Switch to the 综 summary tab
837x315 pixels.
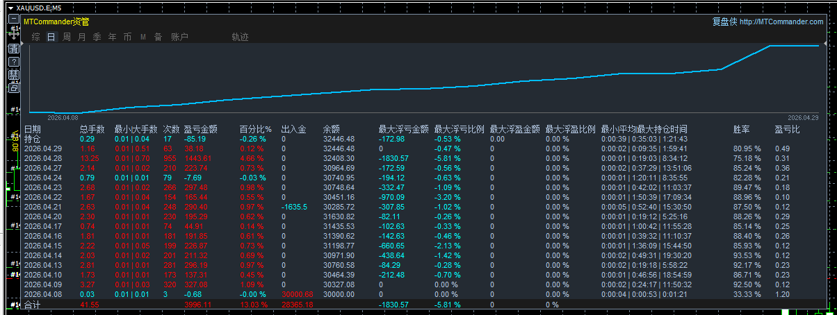click(x=35, y=37)
